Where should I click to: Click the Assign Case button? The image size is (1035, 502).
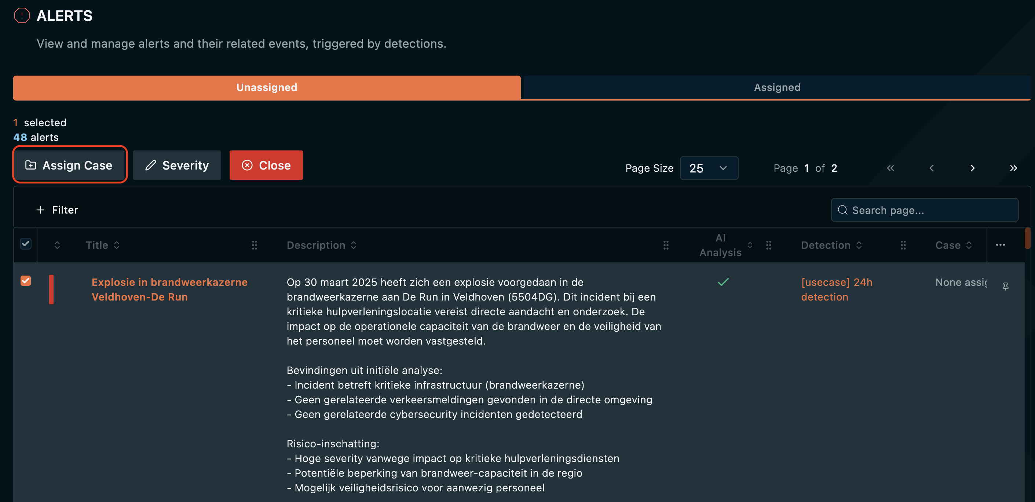click(x=70, y=165)
